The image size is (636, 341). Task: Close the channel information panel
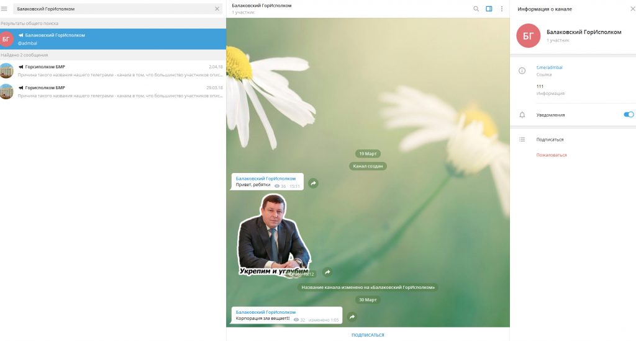631,9
